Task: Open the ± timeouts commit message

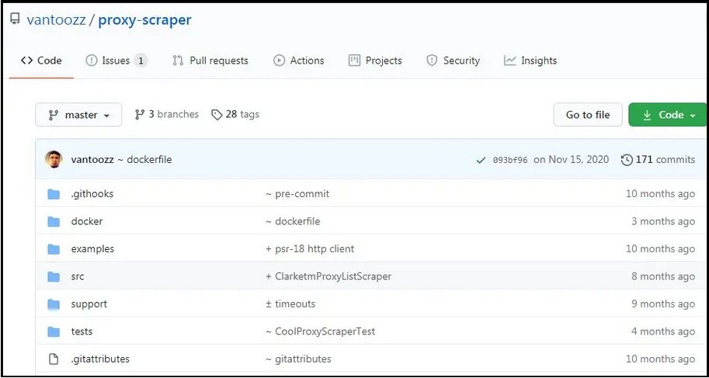Action: [290, 303]
